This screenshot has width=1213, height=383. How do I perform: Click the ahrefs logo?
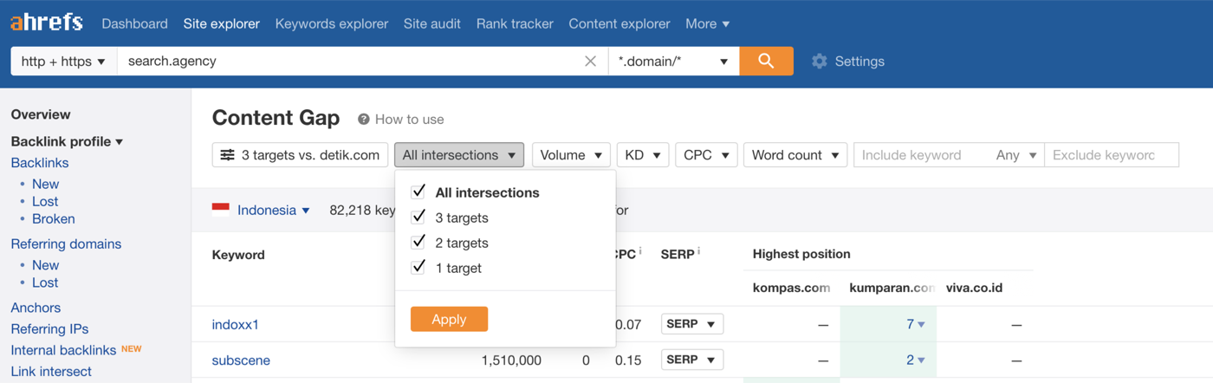pyautogui.click(x=47, y=23)
